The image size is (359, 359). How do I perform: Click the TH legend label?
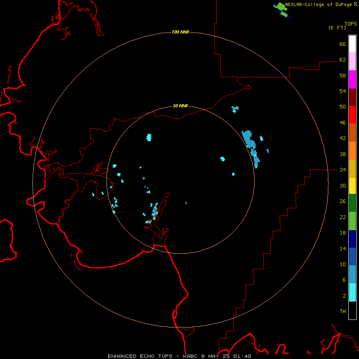(x=343, y=312)
